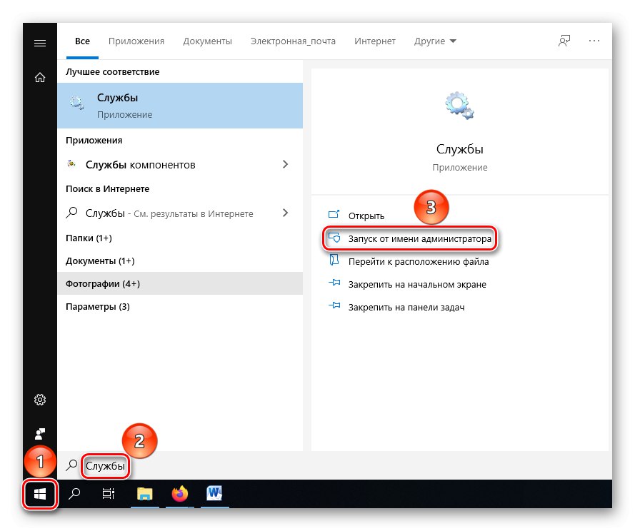The height and width of the screenshot is (531, 635).
Task: Expand the Другие dropdown
Action: pyautogui.click(x=435, y=41)
